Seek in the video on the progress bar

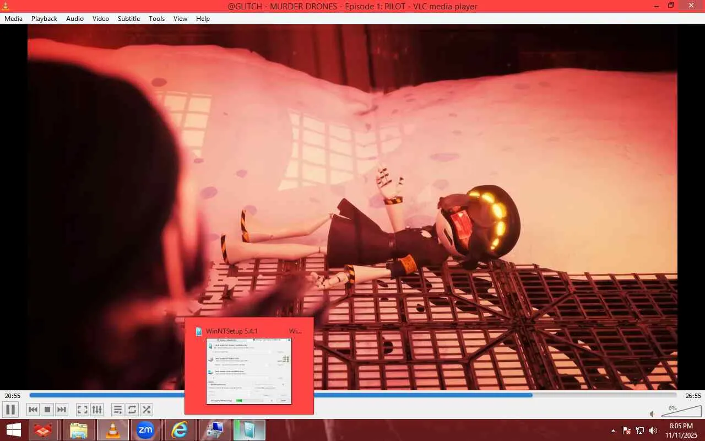click(352, 395)
